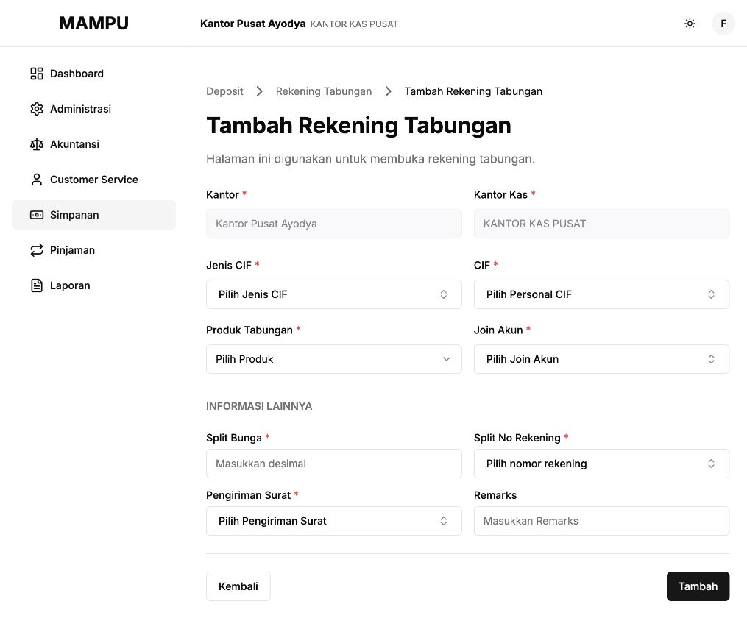Select Simpanan in the sidebar
747x635 pixels.
pyautogui.click(x=94, y=215)
